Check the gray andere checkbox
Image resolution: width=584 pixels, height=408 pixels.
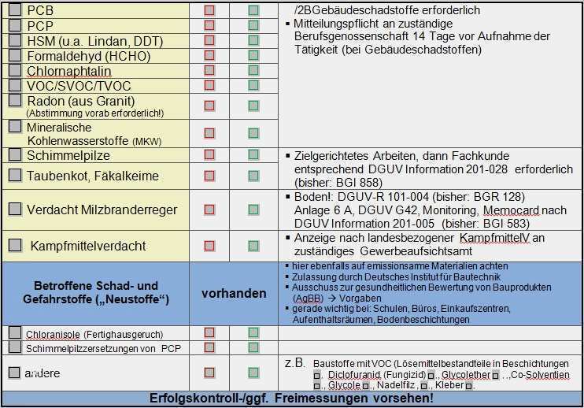click(x=14, y=373)
